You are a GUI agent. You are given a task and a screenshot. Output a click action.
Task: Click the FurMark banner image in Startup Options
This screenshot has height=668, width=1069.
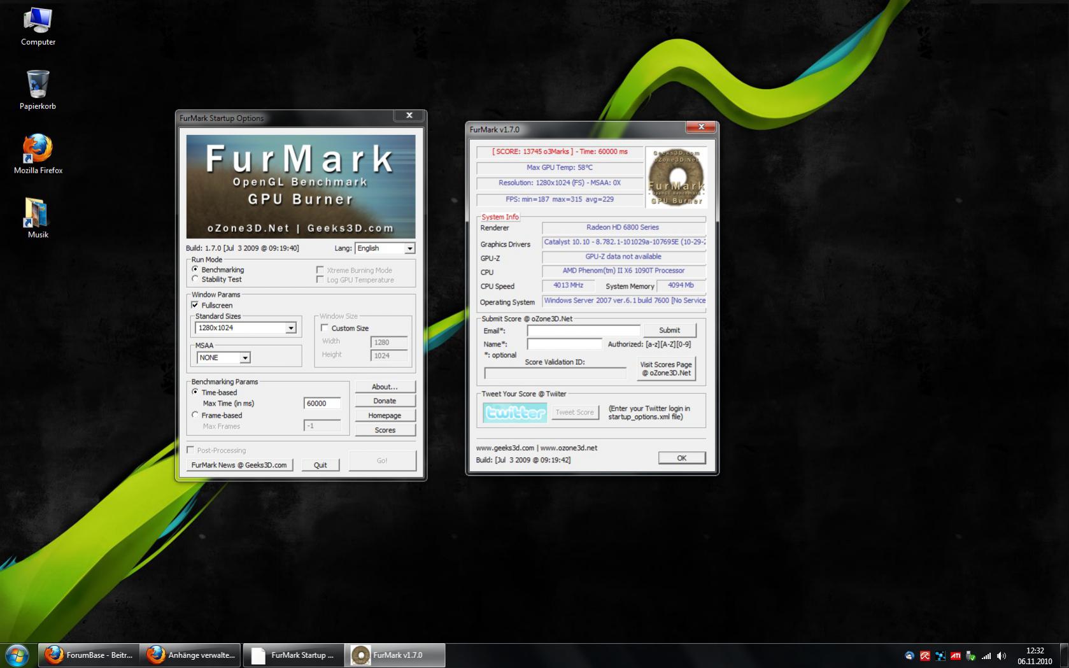[x=301, y=187]
